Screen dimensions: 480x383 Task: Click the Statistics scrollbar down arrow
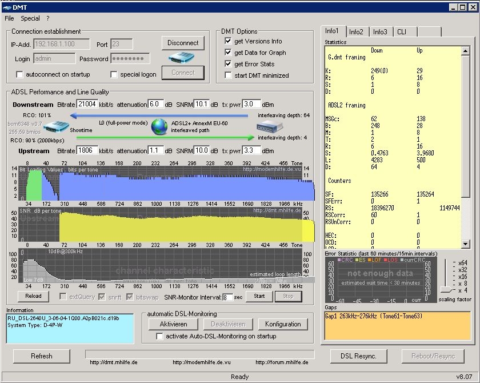pos(465,244)
